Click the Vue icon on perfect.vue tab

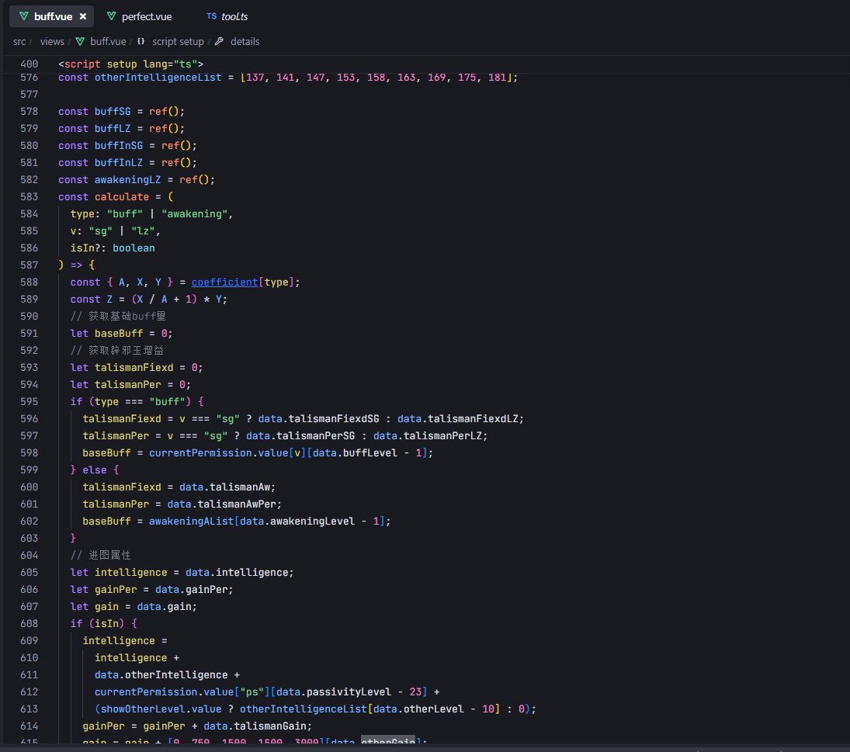click(111, 16)
